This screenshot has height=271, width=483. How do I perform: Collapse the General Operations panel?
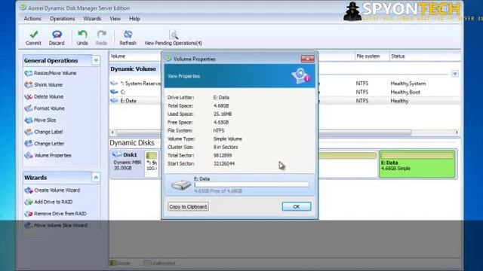point(96,60)
